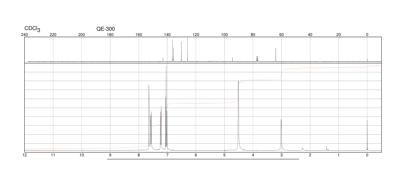Click the carbon peak near 130 ppm
Screen dimensions: 408x176
[x=181, y=51]
